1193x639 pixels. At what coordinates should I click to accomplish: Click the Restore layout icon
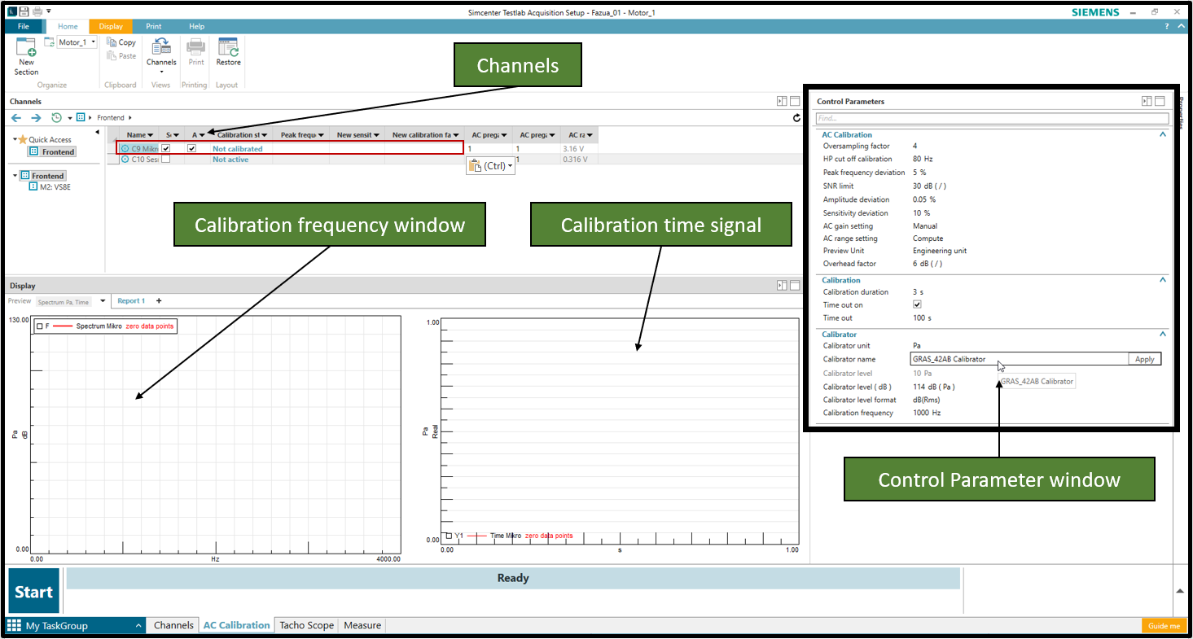pos(228,46)
